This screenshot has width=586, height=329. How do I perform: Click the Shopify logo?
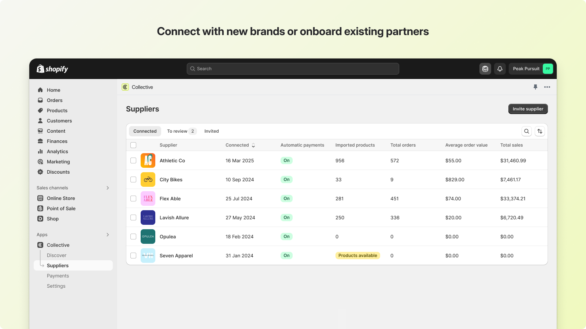coord(52,69)
